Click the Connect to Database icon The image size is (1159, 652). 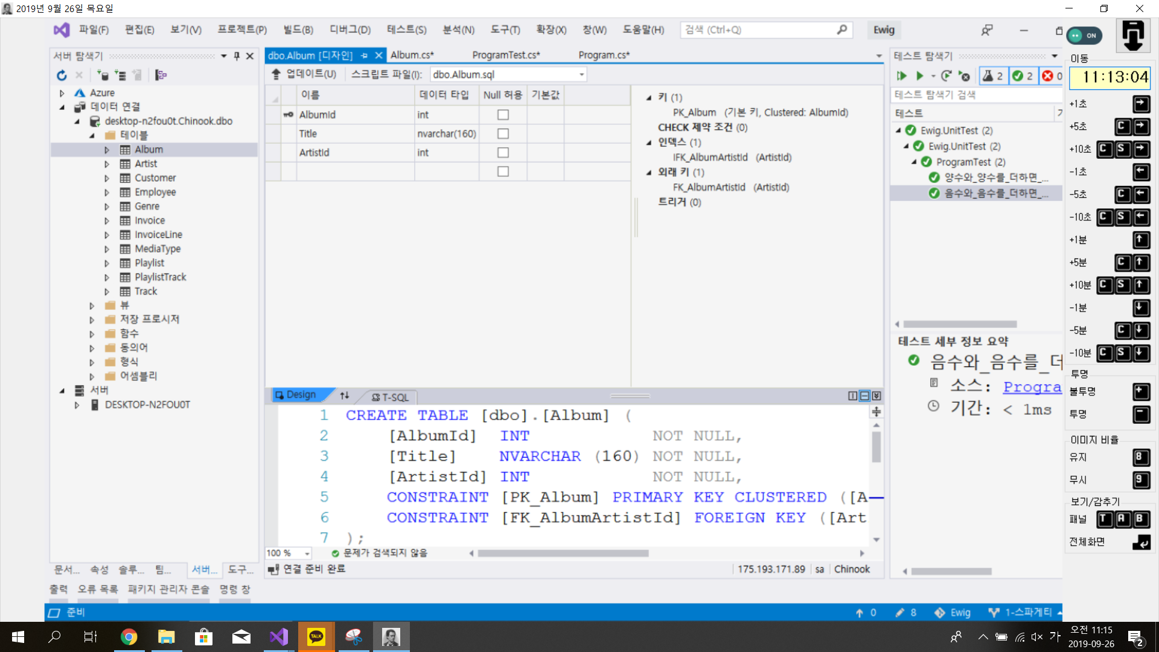point(103,75)
